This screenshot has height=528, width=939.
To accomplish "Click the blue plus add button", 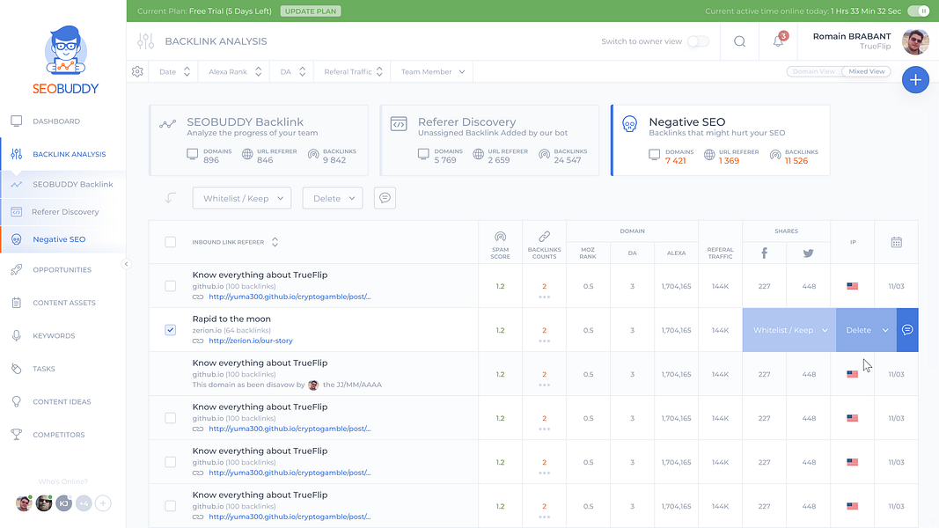I will click(x=915, y=79).
